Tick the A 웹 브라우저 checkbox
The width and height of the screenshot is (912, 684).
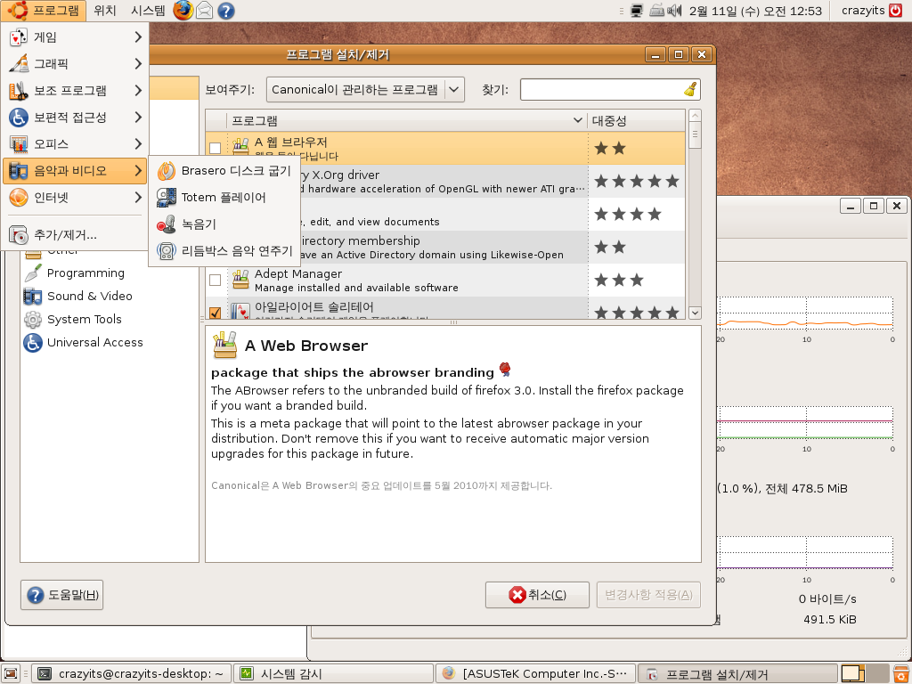pyautogui.click(x=216, y=148)
